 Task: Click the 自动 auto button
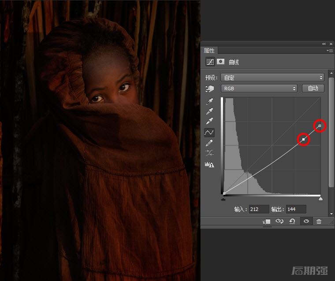tap(313, 89)
